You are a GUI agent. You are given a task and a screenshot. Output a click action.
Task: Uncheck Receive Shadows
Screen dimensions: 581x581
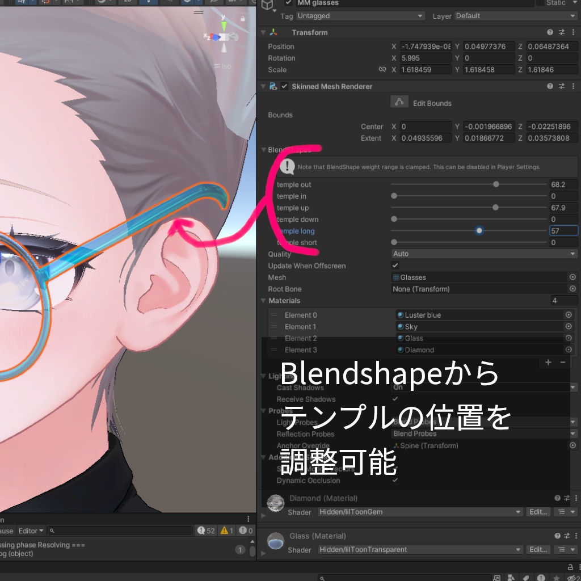(x=395, y=399)
